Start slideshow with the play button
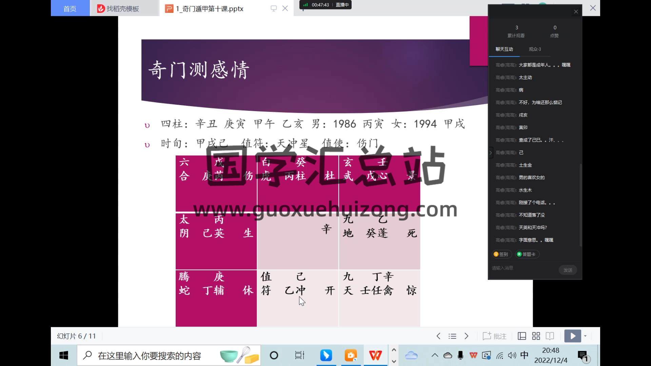Image resolution: width=651 pixels, height=366 pixels. click(x=572, y=336)
